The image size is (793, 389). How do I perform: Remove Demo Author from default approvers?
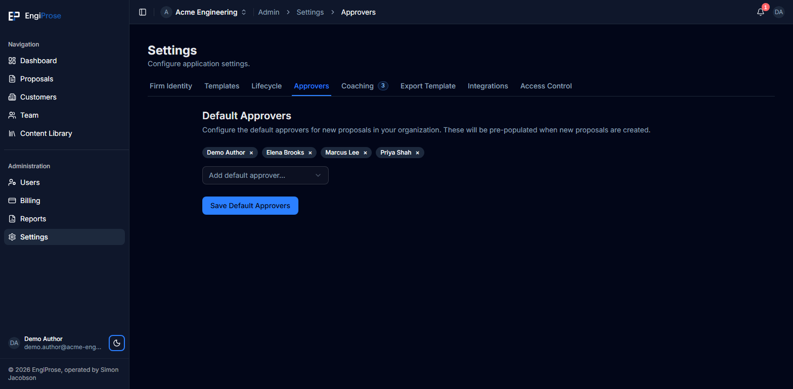(x=251, y=153)
